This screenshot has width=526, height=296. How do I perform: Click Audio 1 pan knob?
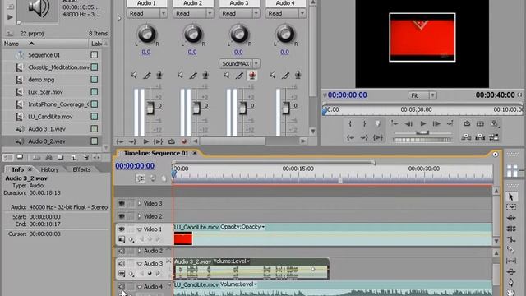[x=146, y=34]
